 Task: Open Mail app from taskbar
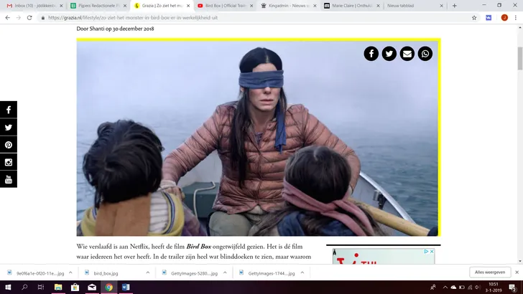(92, 287)
